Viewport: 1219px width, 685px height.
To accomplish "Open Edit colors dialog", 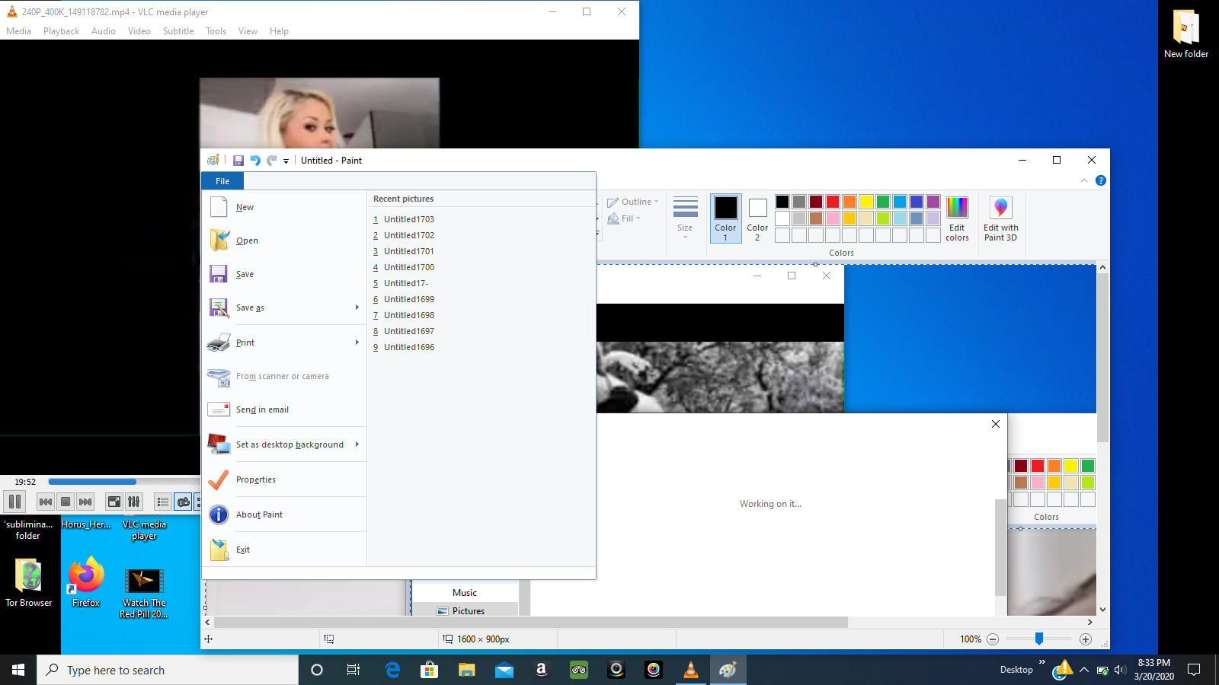I will [x=957, y=218].
